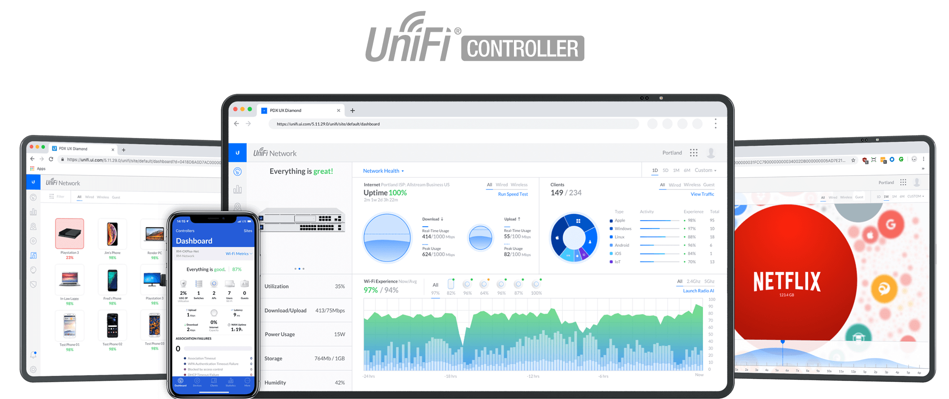
Task: Open the app grid in the right window
Action: (x=903, y=182)
